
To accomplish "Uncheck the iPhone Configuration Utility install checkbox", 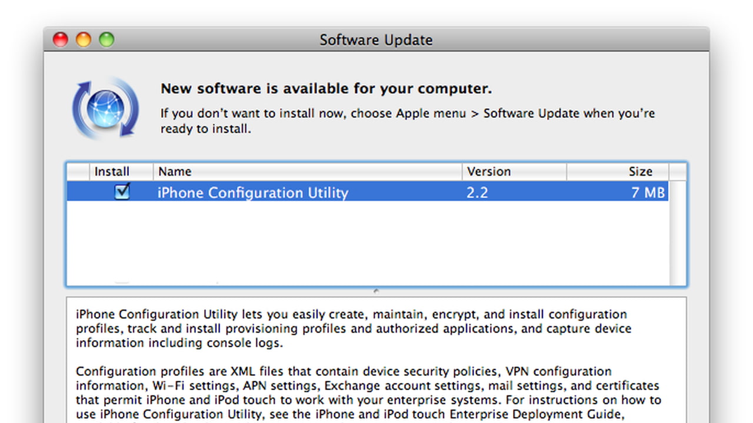I will [x=122, y=192].
